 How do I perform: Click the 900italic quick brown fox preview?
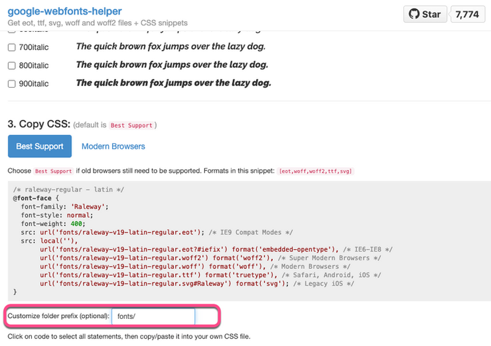coord(173,83)
